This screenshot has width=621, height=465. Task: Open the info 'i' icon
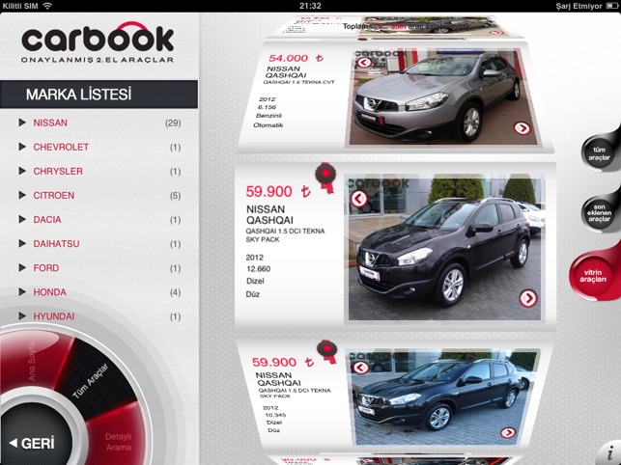tap(610, 451)
